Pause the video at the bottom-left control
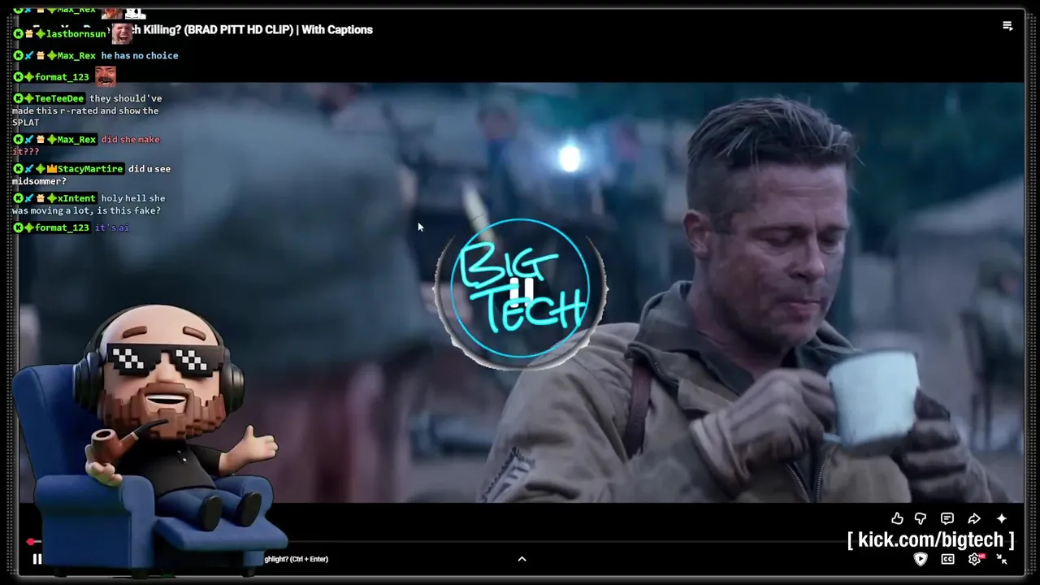The image size is (1040, 585). (37, 559)
